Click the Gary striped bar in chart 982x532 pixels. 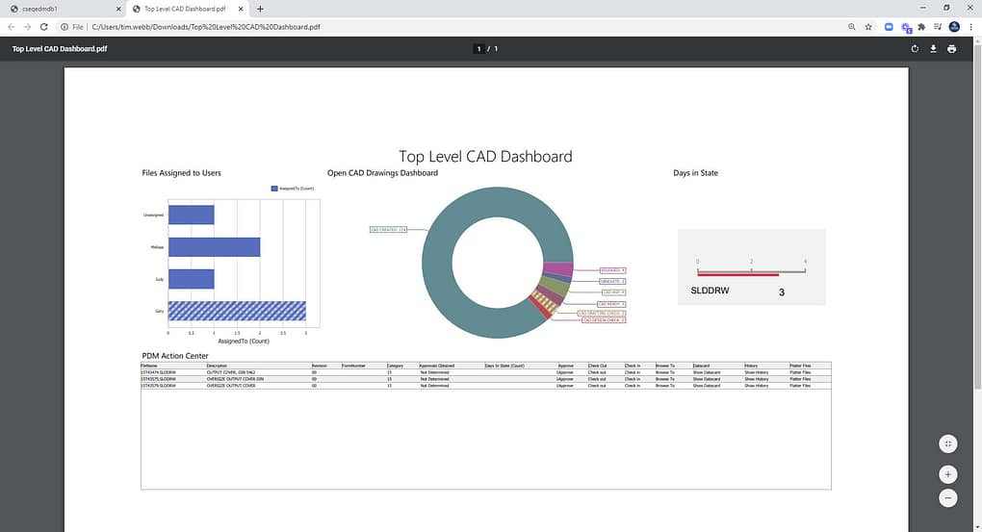click(x=237, y=311)
